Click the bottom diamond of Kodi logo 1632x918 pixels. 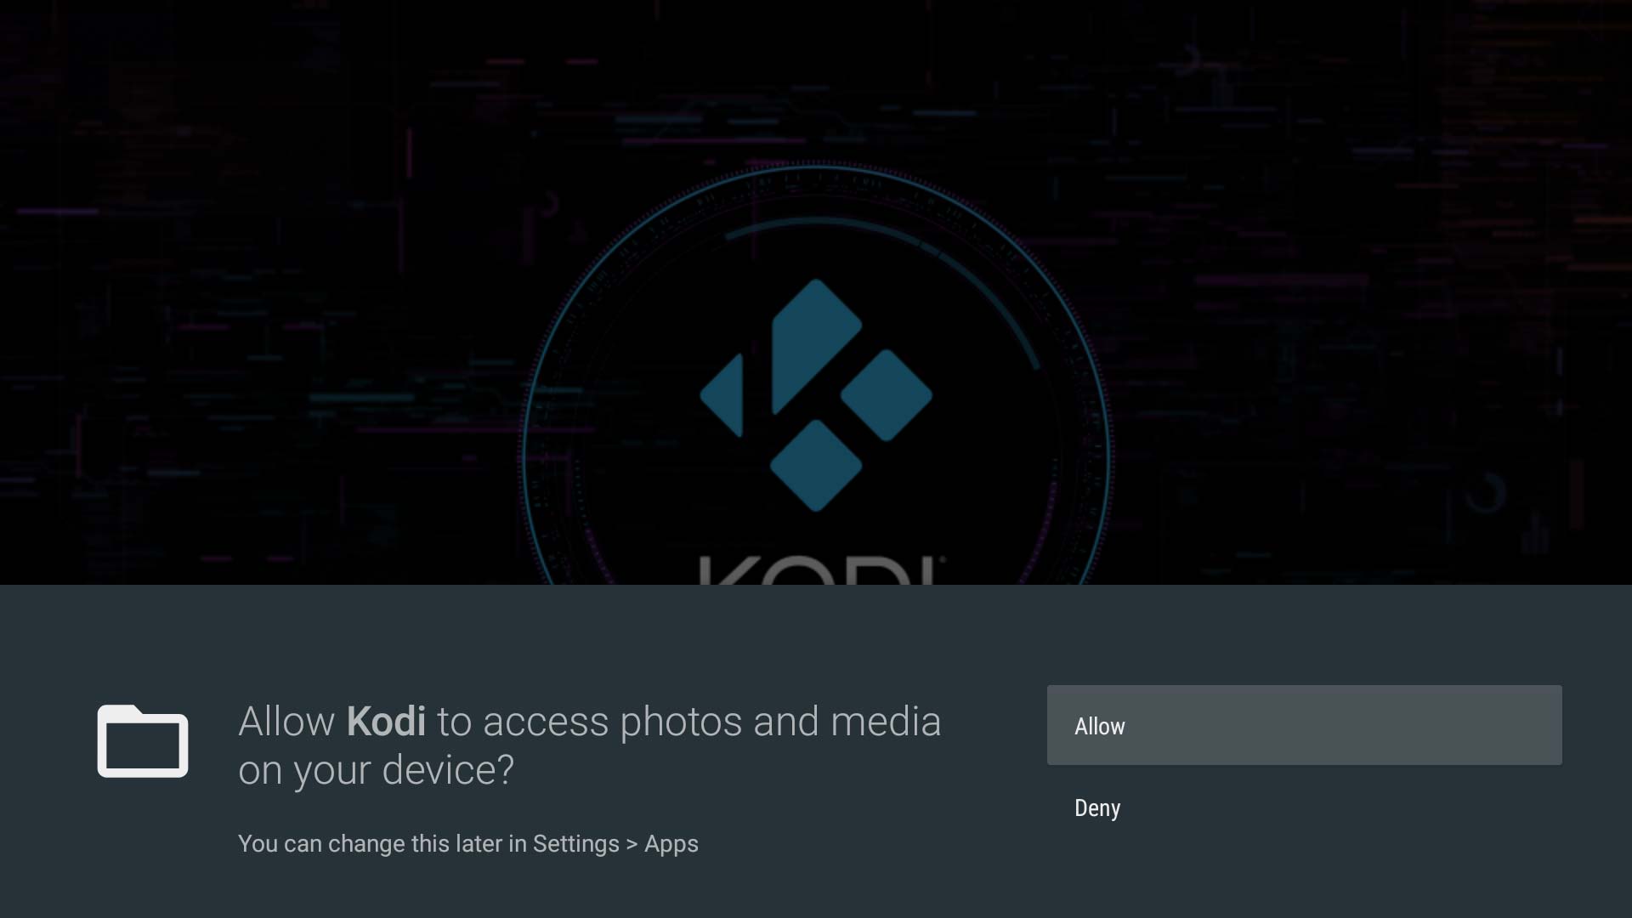point(816,466)
